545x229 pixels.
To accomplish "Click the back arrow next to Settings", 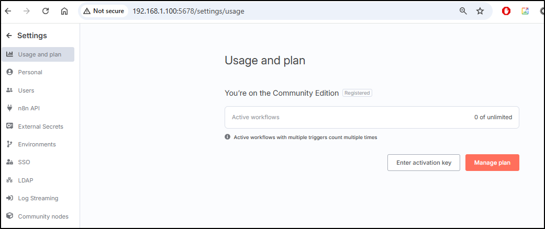I will (9, 36).
